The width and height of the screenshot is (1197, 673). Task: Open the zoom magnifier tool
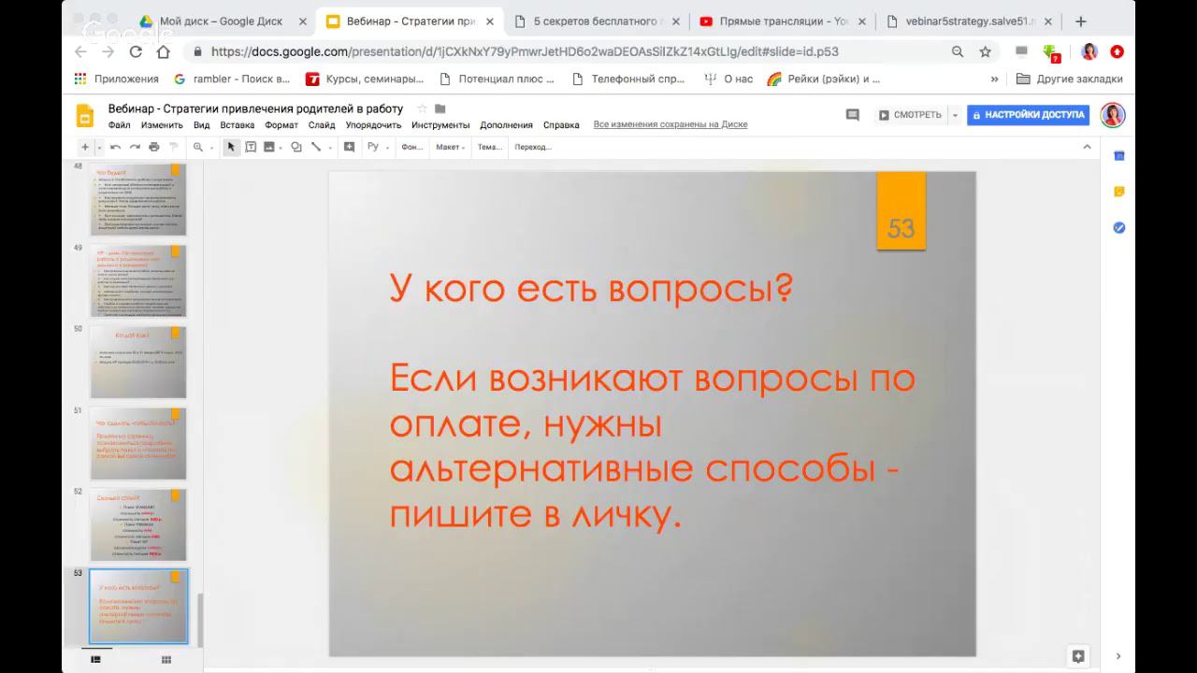198,147
